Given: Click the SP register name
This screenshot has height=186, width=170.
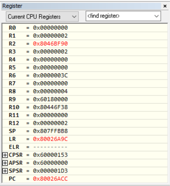Looking at the screenshot, I should (12, 131).
